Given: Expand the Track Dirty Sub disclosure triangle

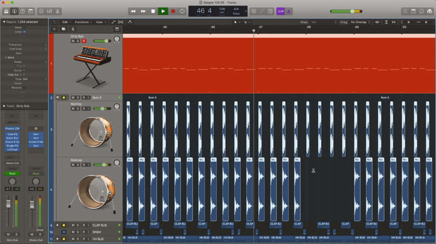Looking at the screenshot, I should 4,106.
